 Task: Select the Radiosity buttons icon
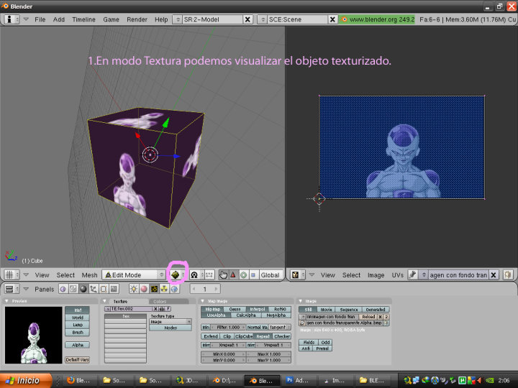pyautogui.click(x=164, y=289)
